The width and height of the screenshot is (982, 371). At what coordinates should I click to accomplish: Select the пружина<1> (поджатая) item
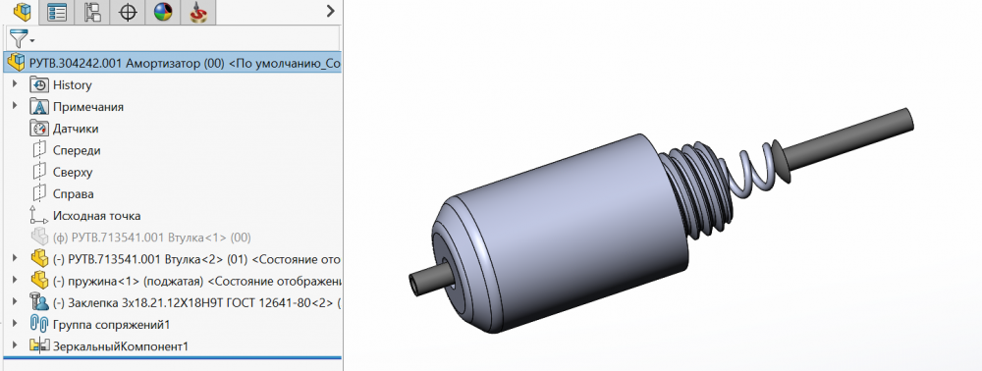tap(196, 281)
